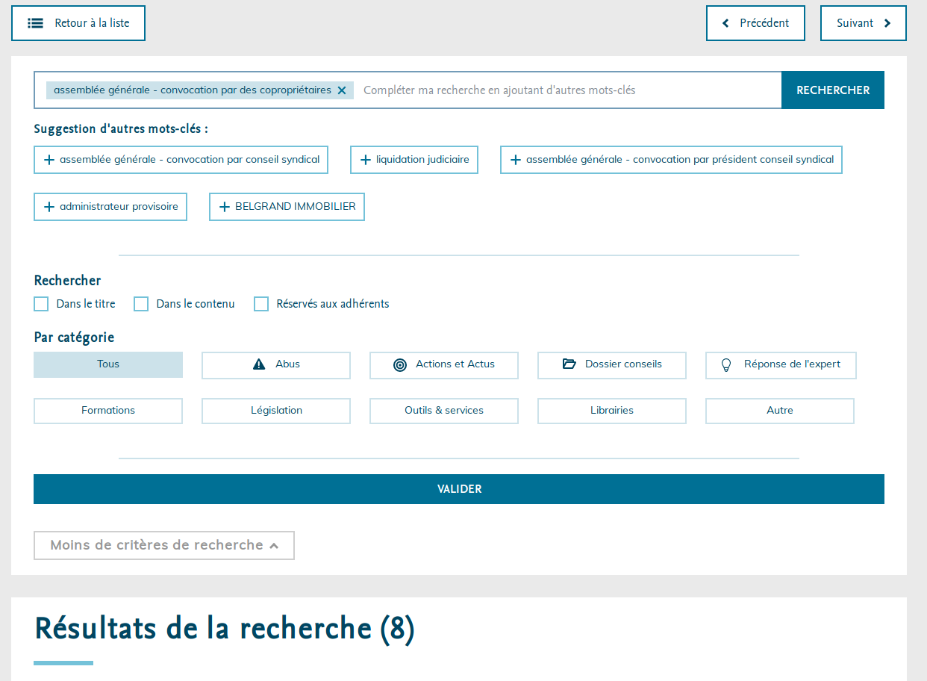Go to the next result with Suivant
Screen dimensions: 927x681
863,23
